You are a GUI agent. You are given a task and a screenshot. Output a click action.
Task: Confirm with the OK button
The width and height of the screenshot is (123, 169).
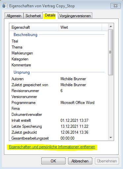coord(53,161)
